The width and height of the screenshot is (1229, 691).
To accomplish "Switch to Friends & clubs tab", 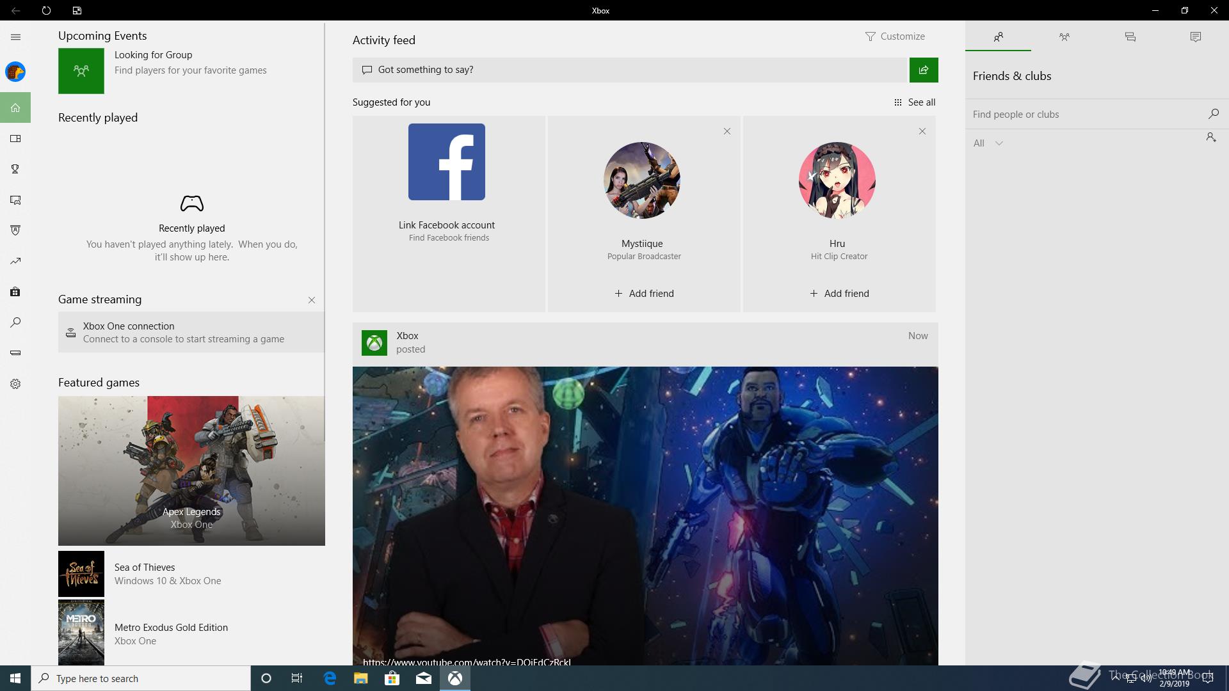I will click(x=998, y=37).
